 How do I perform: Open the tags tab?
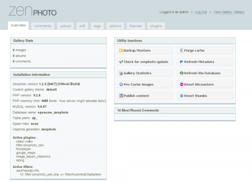point(97,26)
